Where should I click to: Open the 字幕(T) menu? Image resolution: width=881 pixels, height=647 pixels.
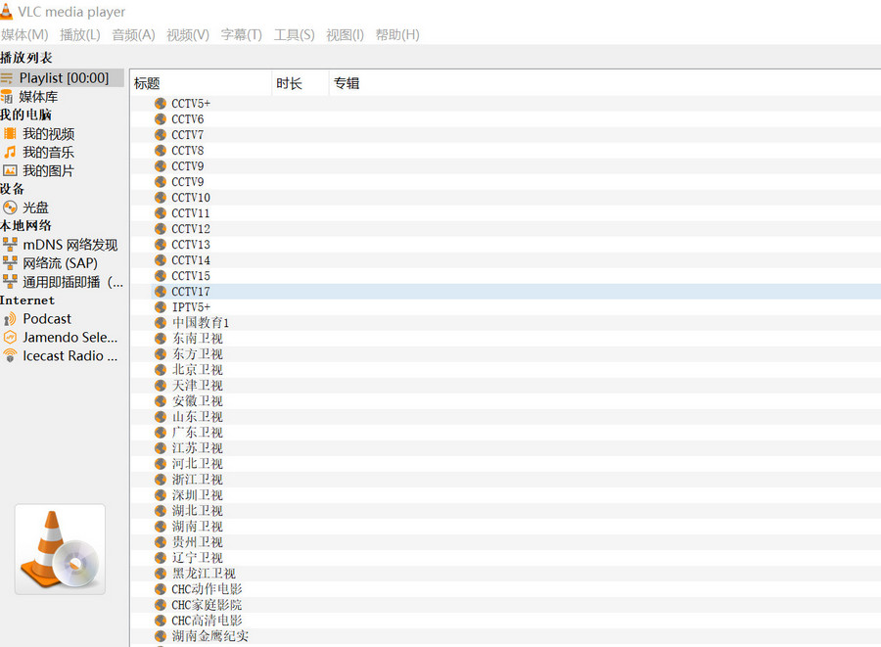241,35
